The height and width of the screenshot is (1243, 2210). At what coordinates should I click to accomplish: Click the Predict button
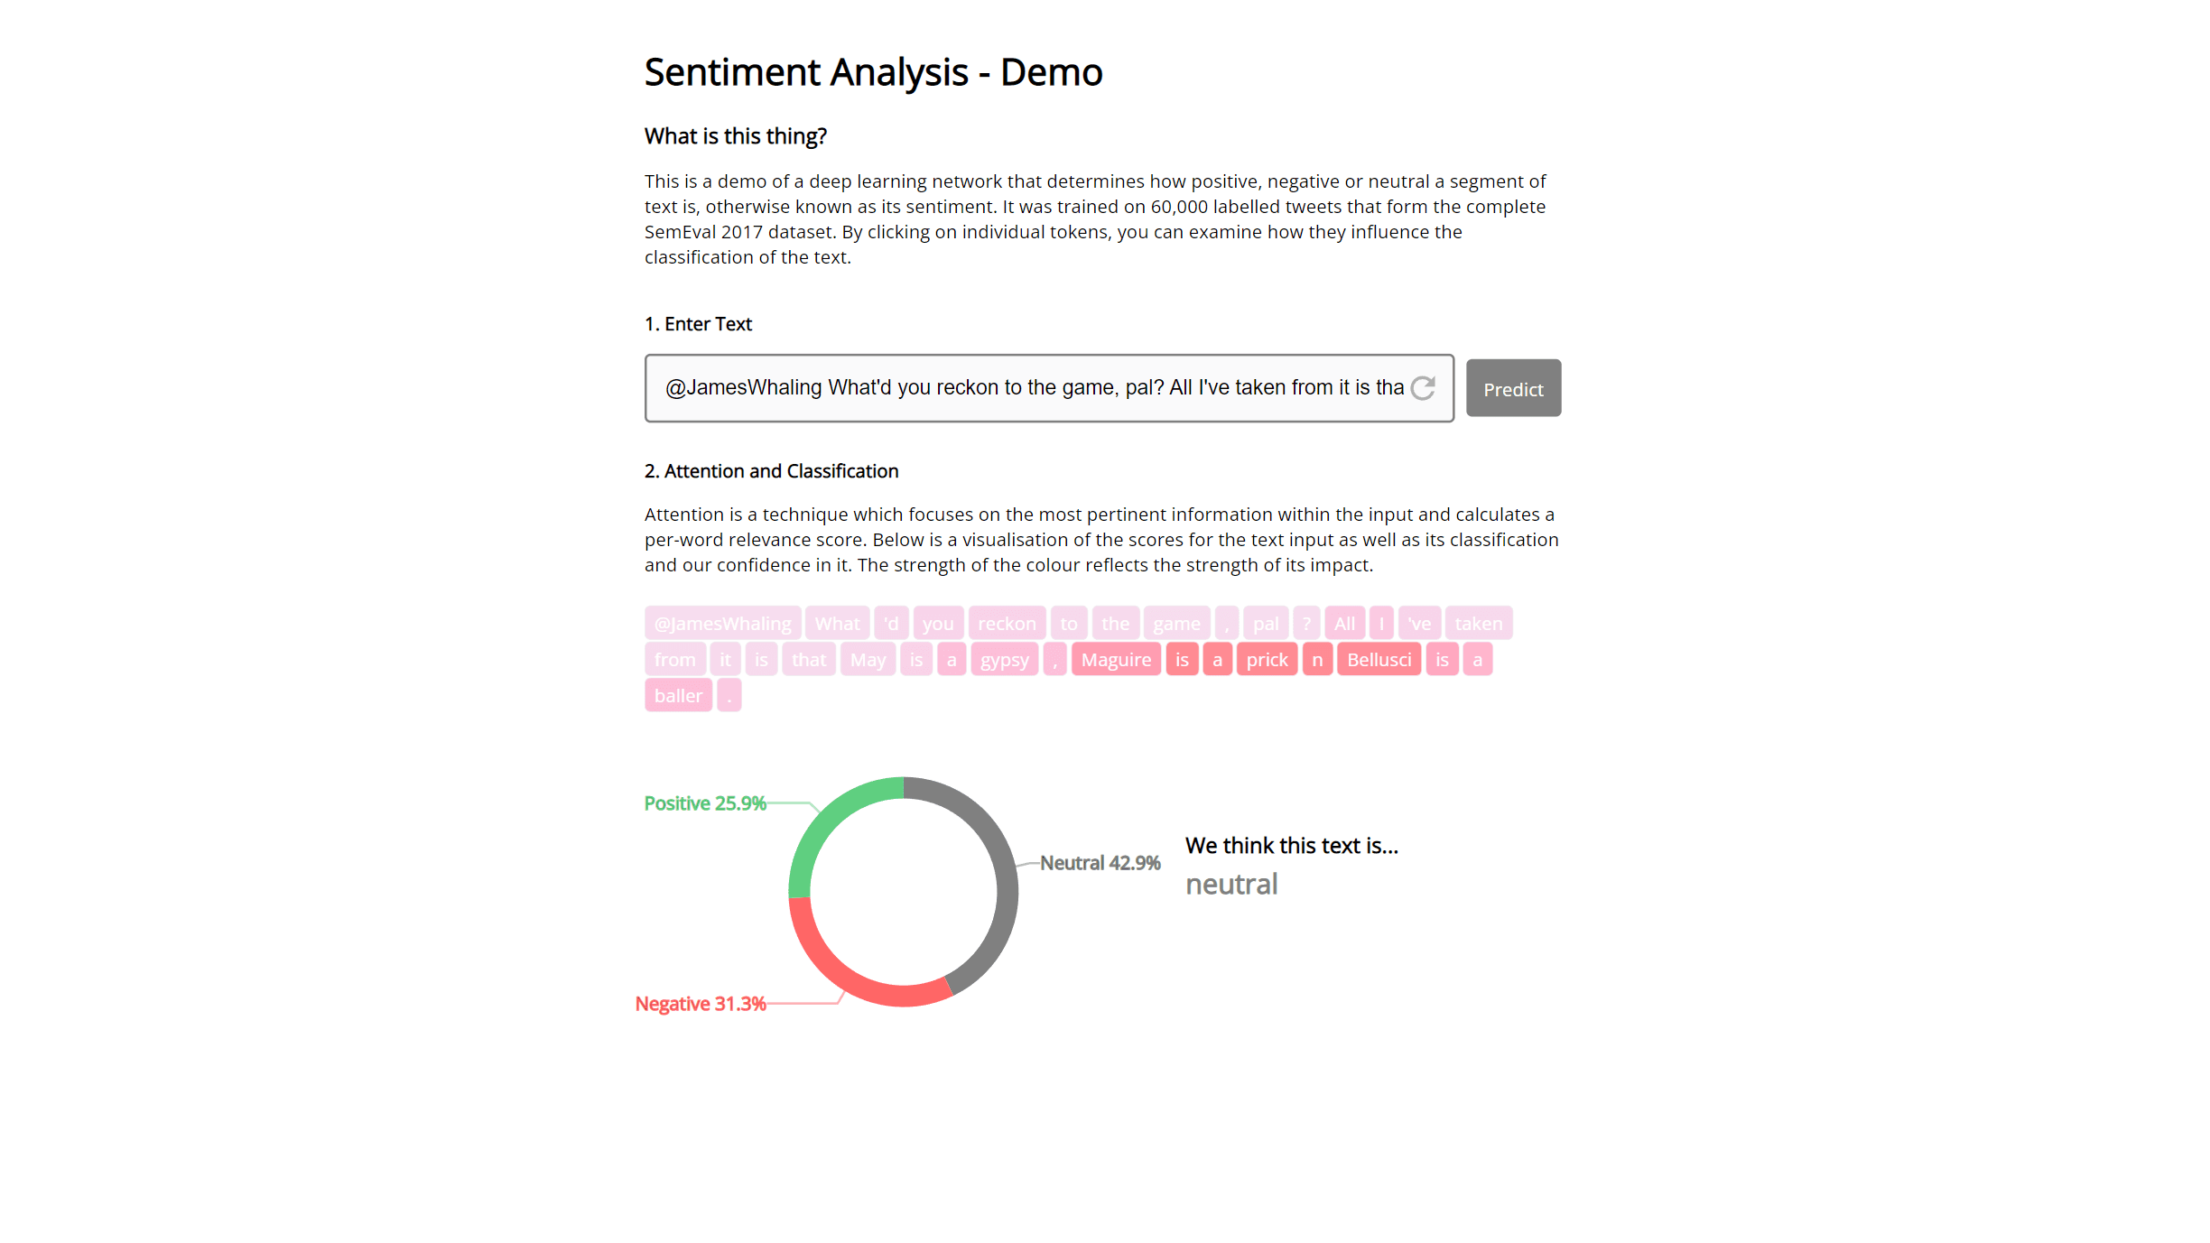(1513, 387)
